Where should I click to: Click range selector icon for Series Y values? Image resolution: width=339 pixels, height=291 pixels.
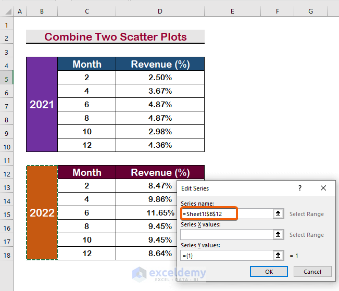279,255
